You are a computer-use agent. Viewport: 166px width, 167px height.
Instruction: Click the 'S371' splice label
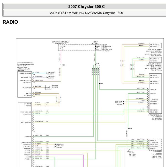tap(130, 128)
